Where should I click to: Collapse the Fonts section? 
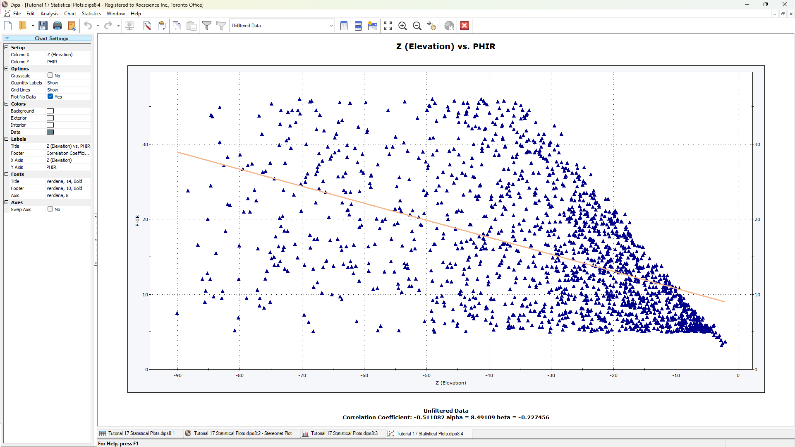click(x=7, y=174)
